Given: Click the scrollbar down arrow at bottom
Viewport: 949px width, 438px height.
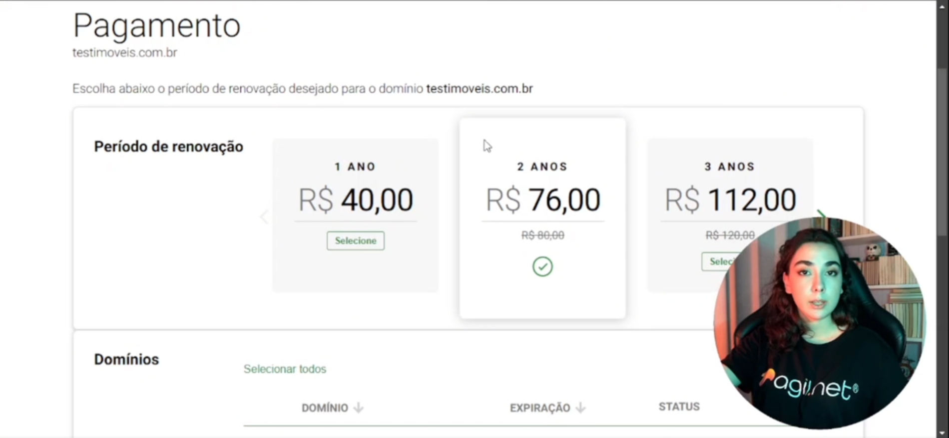Looking at the screenshot, I should (942, 433).
